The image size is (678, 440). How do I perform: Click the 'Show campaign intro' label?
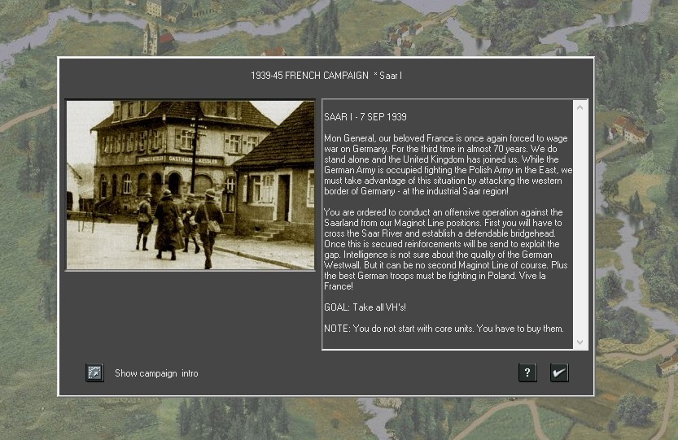click(156, 373)
